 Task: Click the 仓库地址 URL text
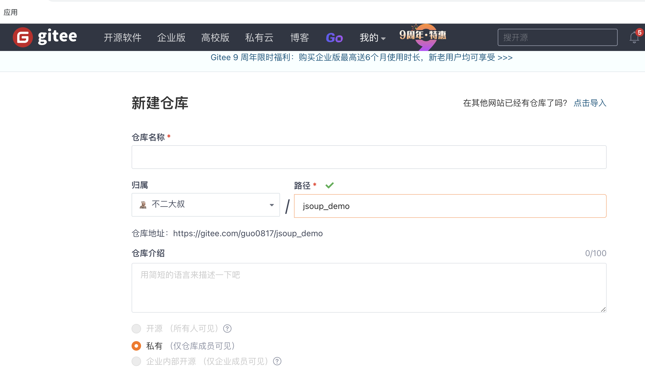coord(248,233)
